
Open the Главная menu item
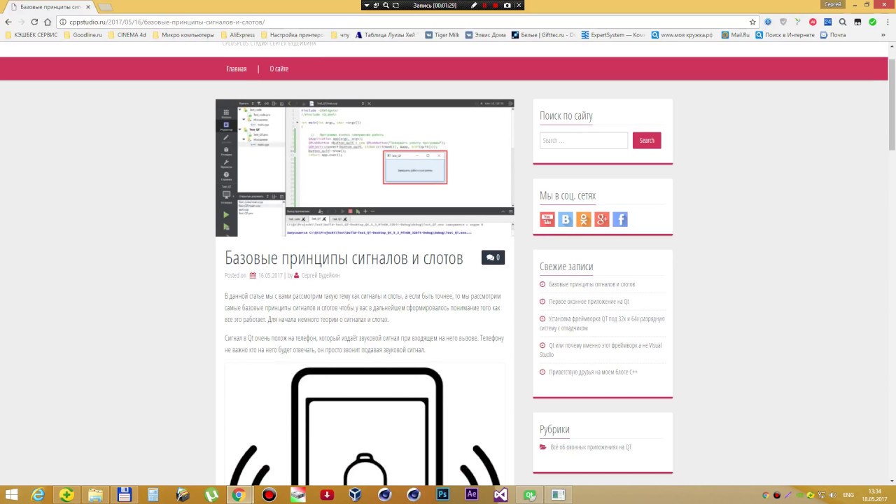[237, 69]
